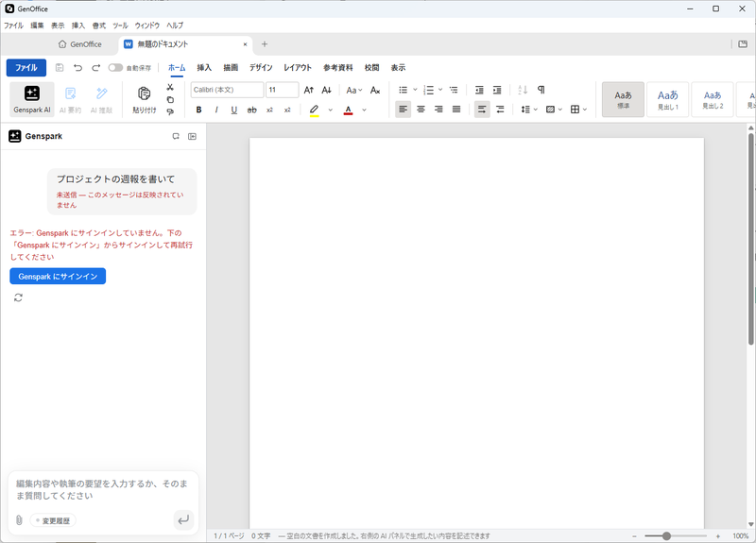
Task: Toggle the 自動保存 autosave switch
Action: click(x=115, y=67)
